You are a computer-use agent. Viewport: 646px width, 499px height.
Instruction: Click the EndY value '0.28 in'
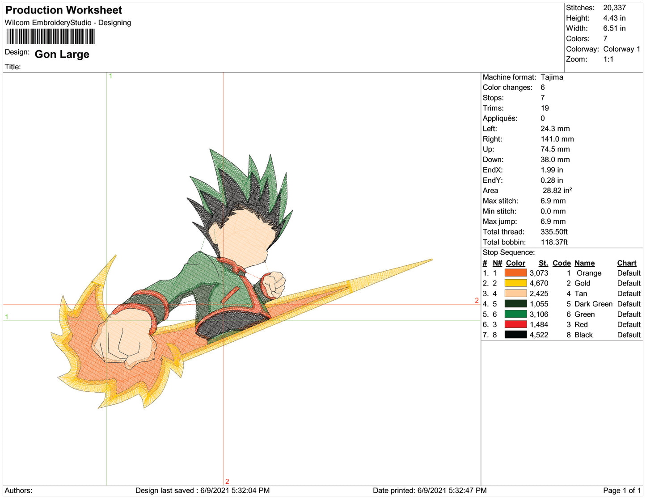552,180
